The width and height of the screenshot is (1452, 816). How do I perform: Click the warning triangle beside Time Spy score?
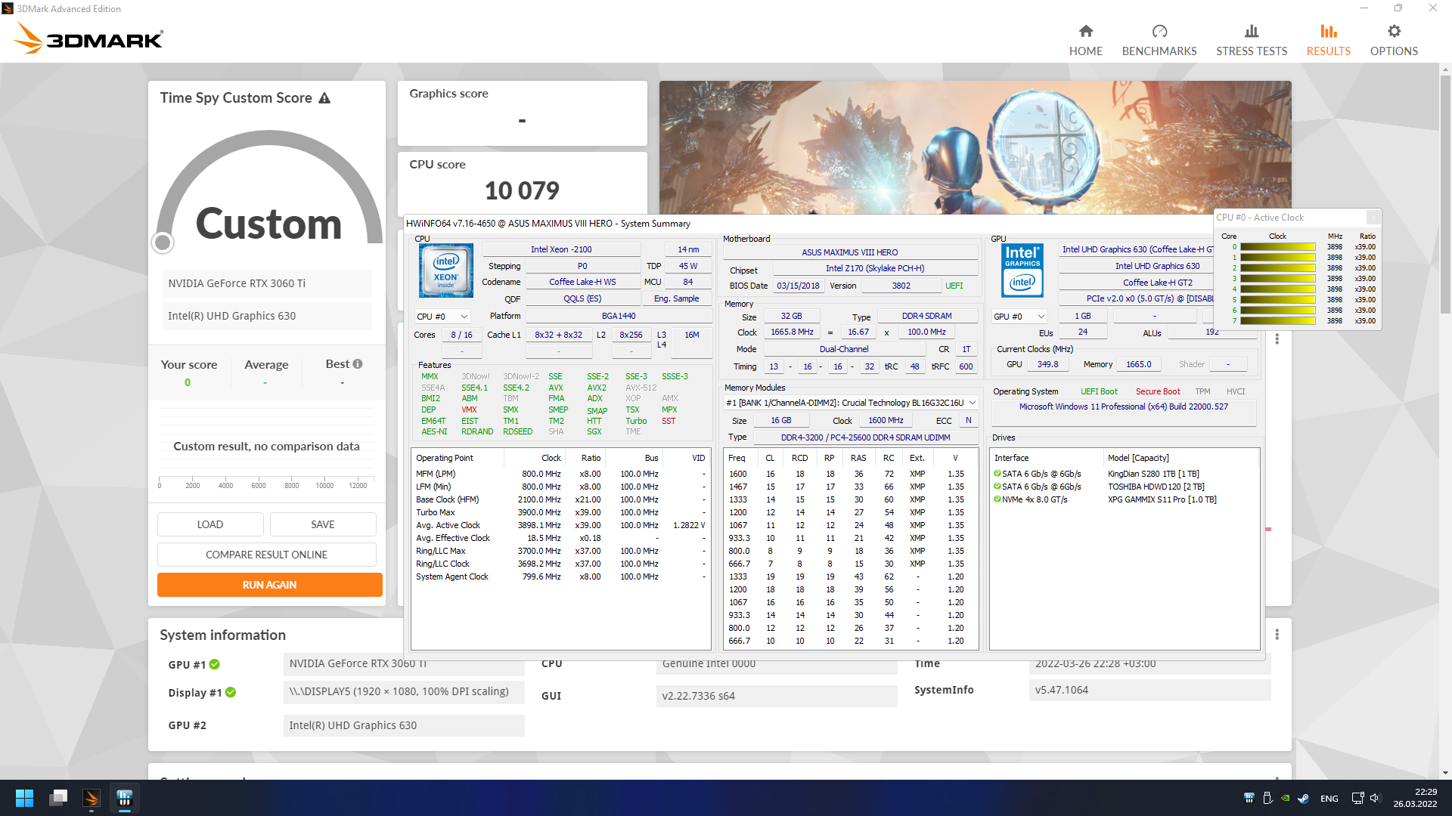click(324, 98)
